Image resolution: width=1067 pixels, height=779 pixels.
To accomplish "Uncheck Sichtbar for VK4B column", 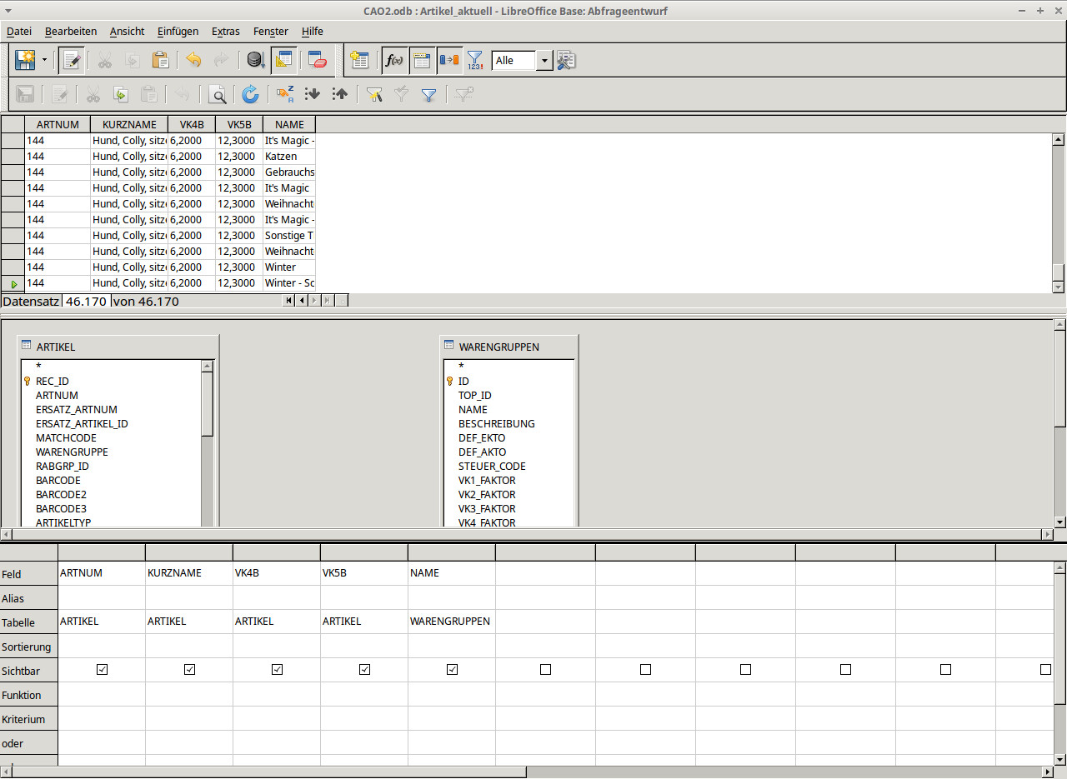I will 278,669.
